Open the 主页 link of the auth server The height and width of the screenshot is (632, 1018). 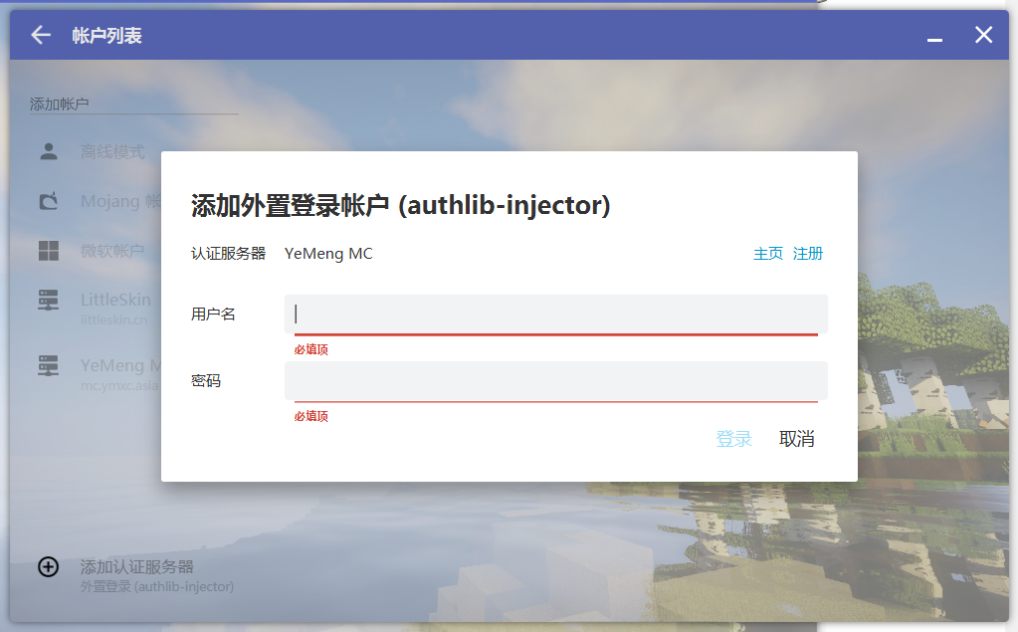(x=767, y=254)
